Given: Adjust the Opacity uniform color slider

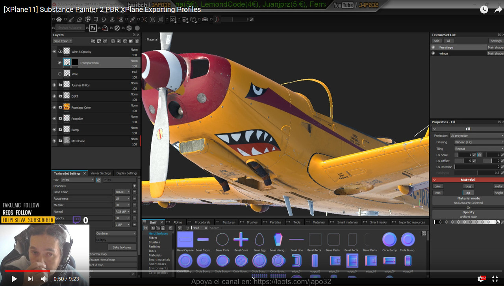Looking at the screenshot, I should click(465, 222).
